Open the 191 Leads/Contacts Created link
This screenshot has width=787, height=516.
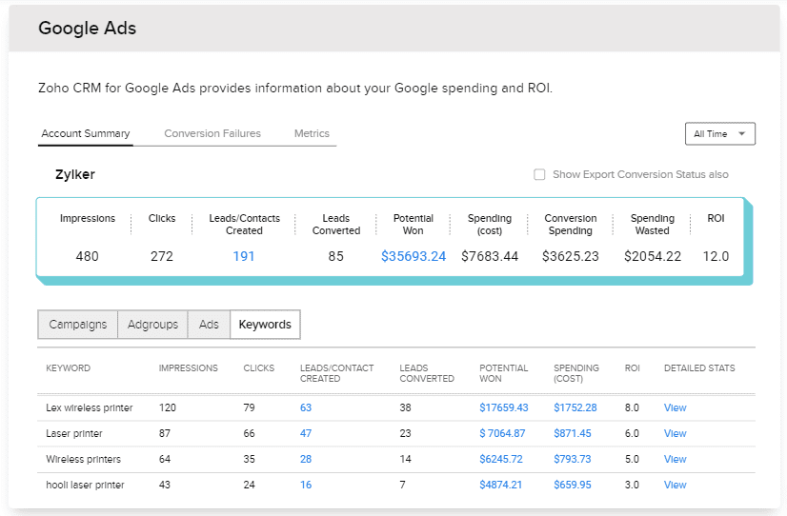click(x=243, y=256)
